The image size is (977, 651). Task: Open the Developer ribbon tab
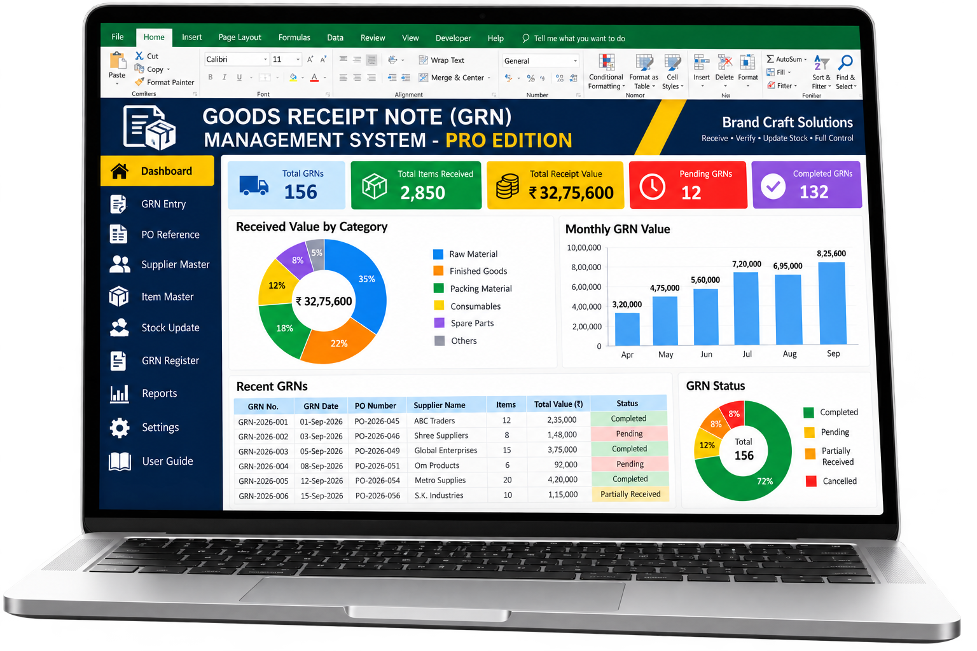coord(454,38)
